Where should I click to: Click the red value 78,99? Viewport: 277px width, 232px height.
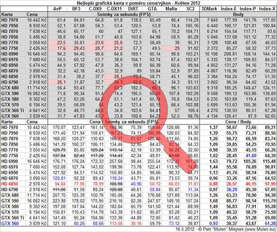click(x=98, y=184)
